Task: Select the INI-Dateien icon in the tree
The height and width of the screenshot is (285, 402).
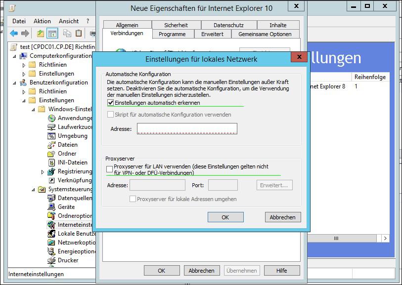Action: point(51,163)
